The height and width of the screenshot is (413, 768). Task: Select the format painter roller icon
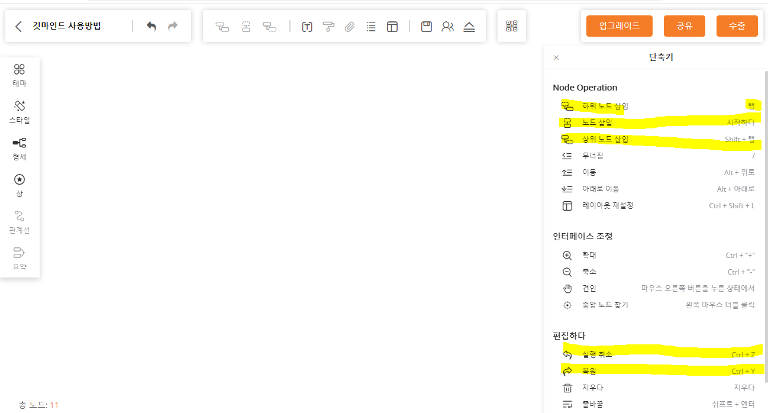(x=328, y=27)
